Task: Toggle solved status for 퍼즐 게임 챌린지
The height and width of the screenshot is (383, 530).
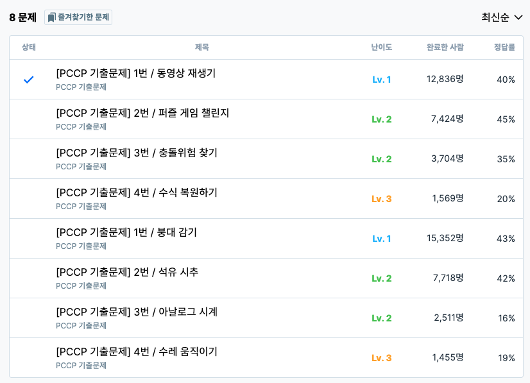Action: 27,119
